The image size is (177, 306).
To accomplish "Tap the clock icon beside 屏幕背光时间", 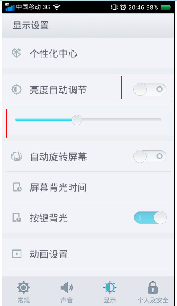I will (17, 187).
